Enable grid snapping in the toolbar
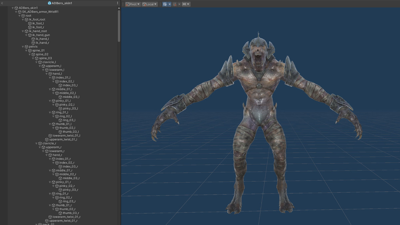 click(x=174, y=4)
